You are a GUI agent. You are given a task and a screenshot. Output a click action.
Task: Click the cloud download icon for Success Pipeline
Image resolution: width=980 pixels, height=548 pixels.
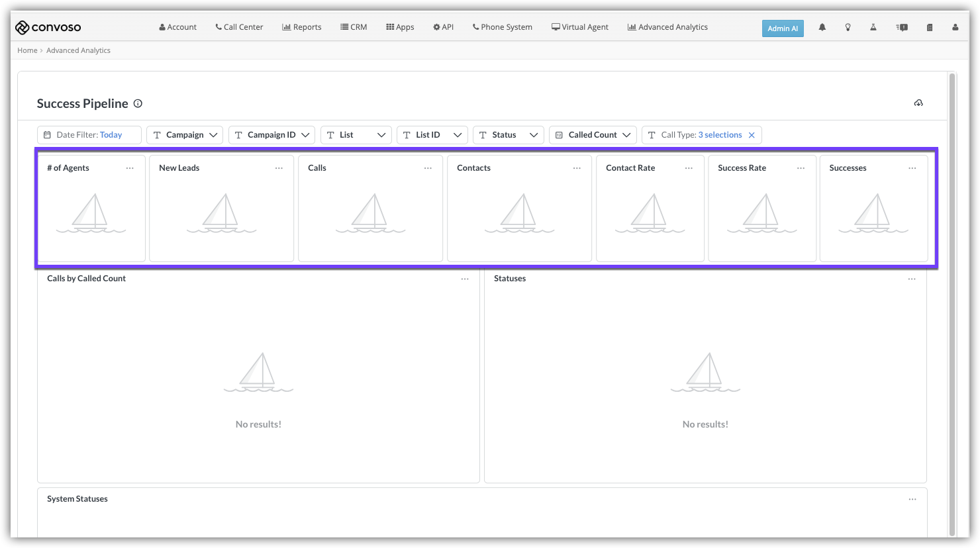point(918,103)
